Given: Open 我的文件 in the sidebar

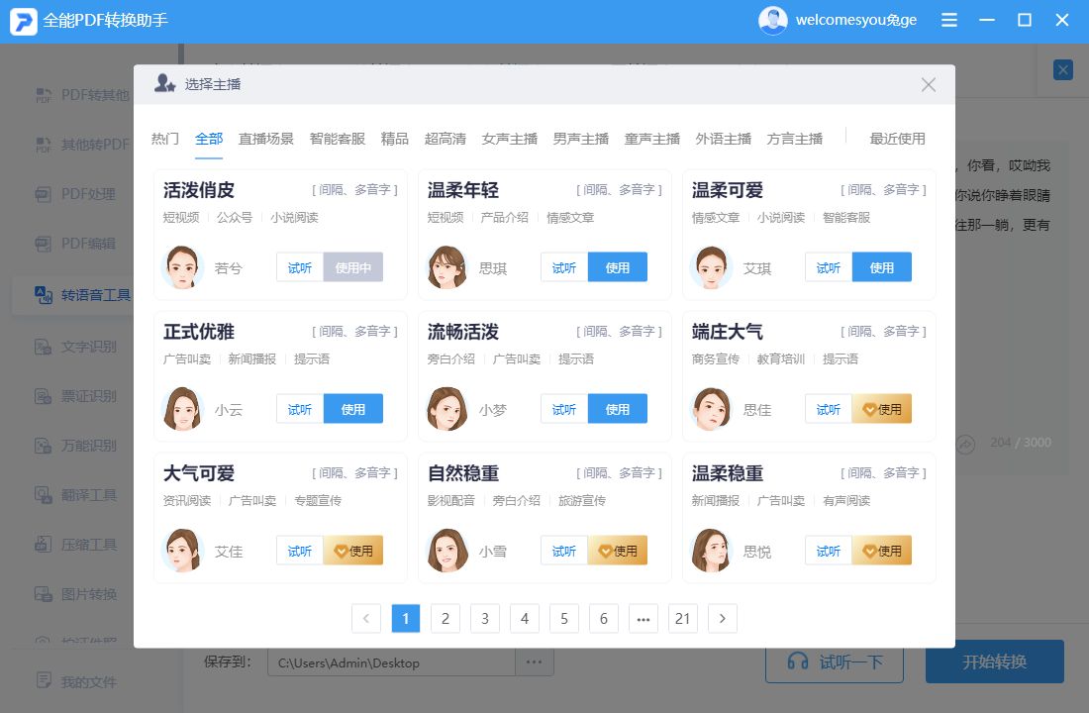Looking at the screenshot, I should 75,681.
